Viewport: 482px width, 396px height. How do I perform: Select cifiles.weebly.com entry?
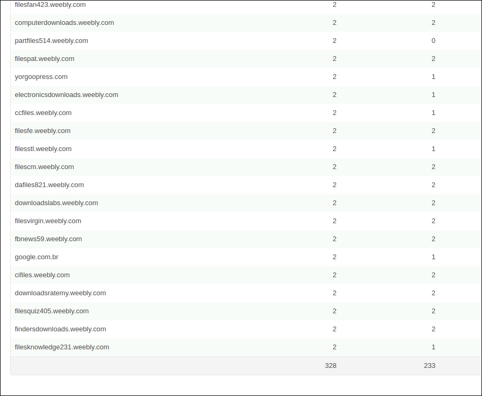coord(42,275)
